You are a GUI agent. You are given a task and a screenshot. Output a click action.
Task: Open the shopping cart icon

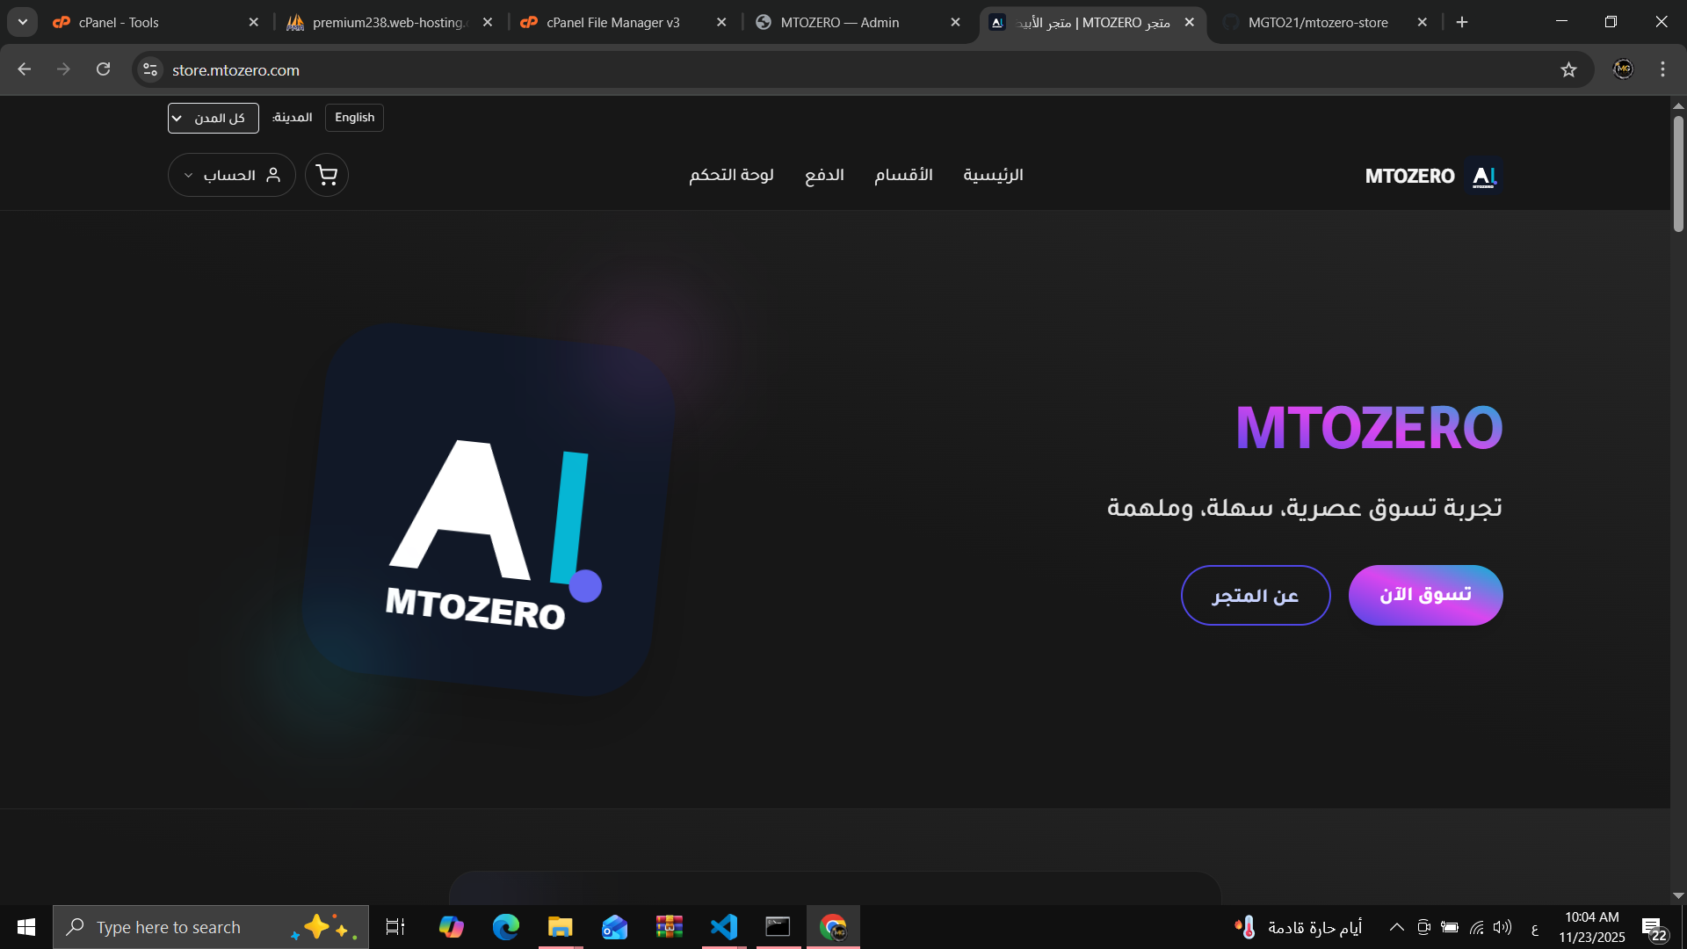click(x=327, y=175)
